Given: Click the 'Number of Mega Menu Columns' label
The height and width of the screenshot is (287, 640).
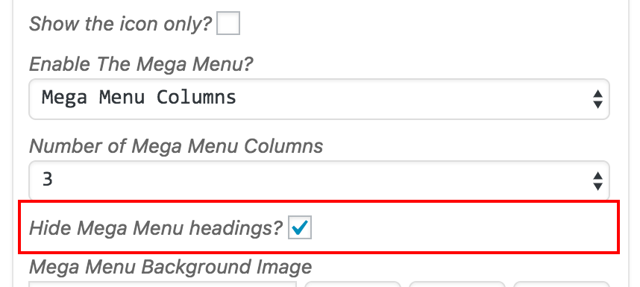Looking at the screenshot, I should [x=176, y=146].
